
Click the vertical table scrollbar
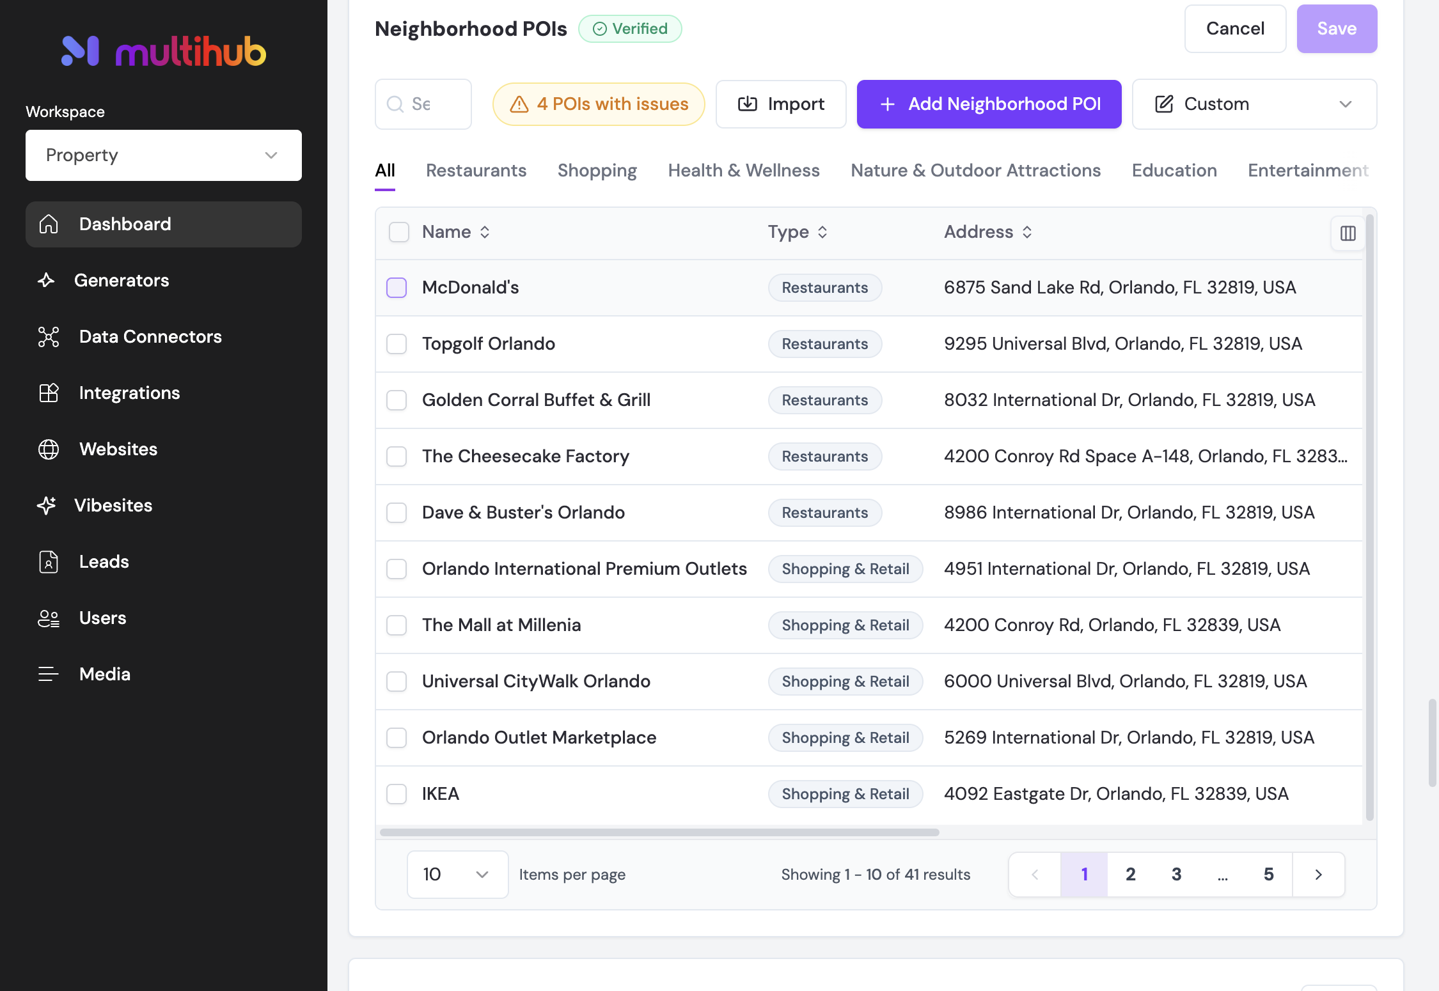(x=1369, y=517)
